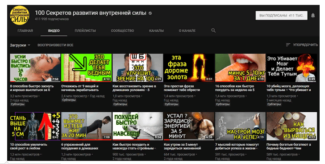Click Воспроизвести все
This screenshot has width=325, height=164.
click(x=55, y=45)
